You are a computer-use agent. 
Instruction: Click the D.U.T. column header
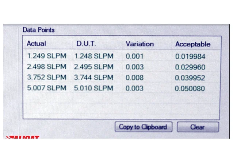pyautogui.click(x=85, y=44)
